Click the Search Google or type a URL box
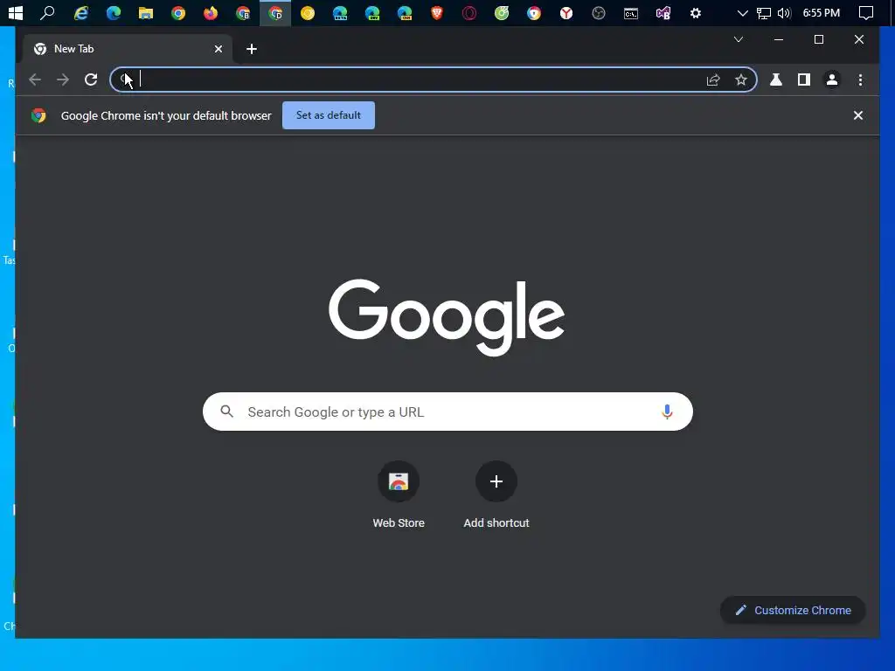The image size is (895, 671). [447, 412]
